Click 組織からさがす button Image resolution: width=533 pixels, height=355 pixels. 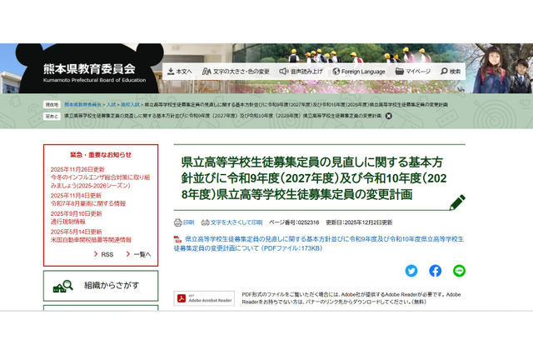click(101, 286)
